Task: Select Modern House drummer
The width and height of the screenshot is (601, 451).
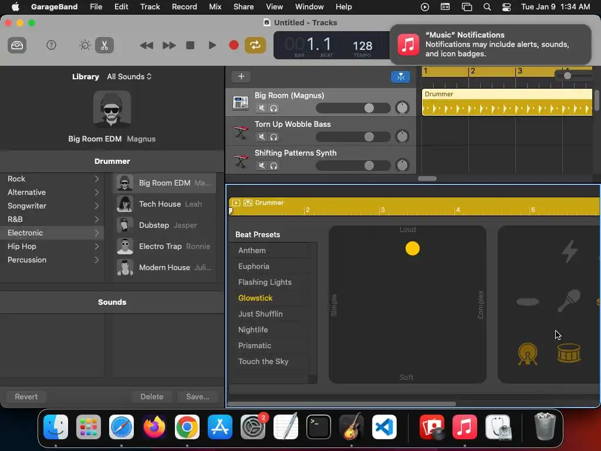Action: [164, 267]
